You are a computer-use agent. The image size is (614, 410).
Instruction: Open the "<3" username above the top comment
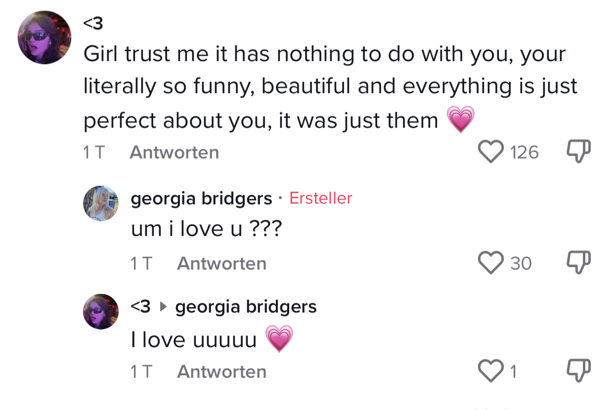tap(93, 23)
